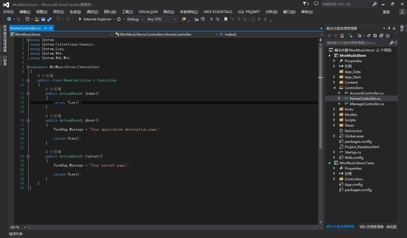
Task: Click the account avatar icon near 登录
Action: (402, 12)
